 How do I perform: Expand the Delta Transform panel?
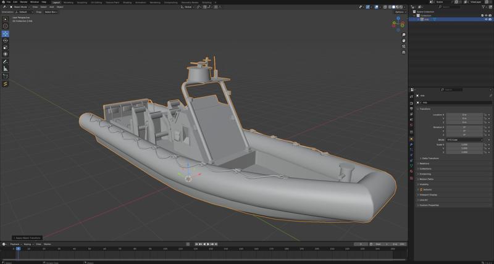tap(431, 158)
